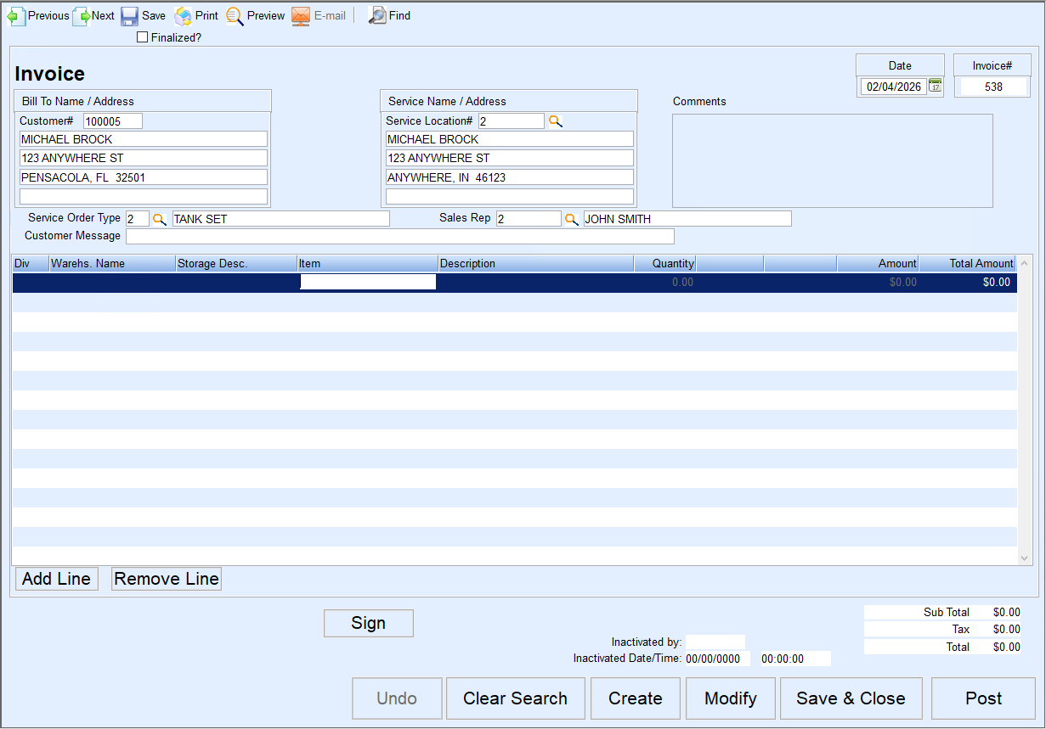Screen dimensions: 1046x729
Task: Click the Total Amount cell in selected row
Action: [968, 282]
